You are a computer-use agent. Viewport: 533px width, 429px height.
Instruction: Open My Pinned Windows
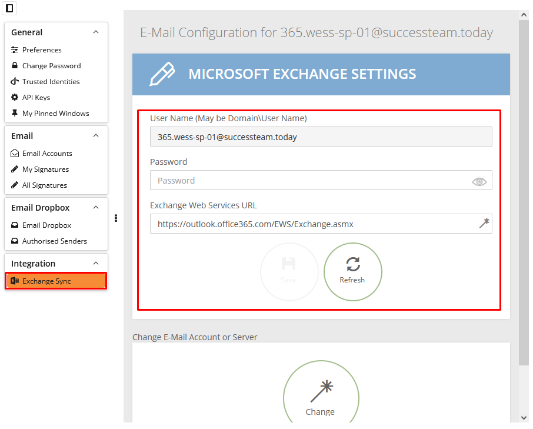(56, 114)
